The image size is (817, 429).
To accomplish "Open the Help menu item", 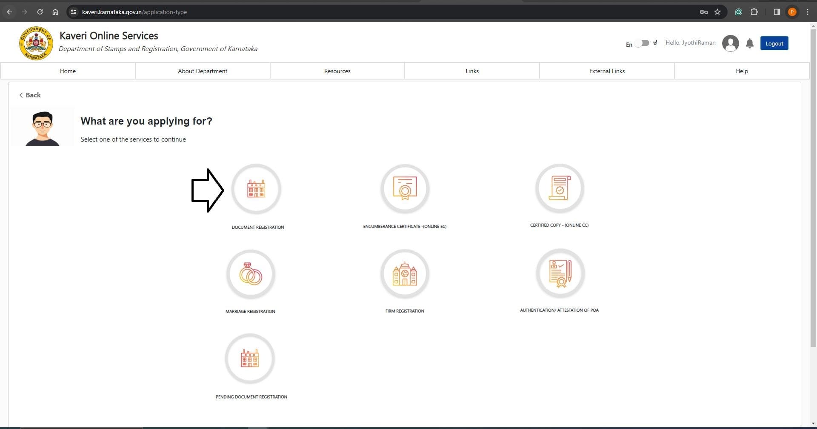I will coord(742,71).
